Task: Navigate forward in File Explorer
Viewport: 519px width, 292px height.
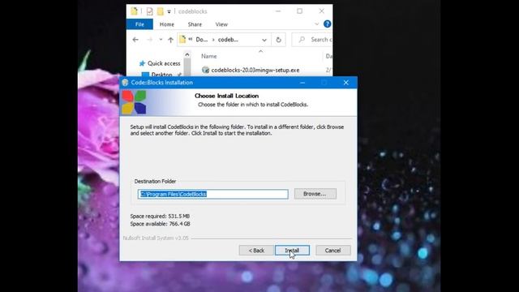Action: [149, 40]
